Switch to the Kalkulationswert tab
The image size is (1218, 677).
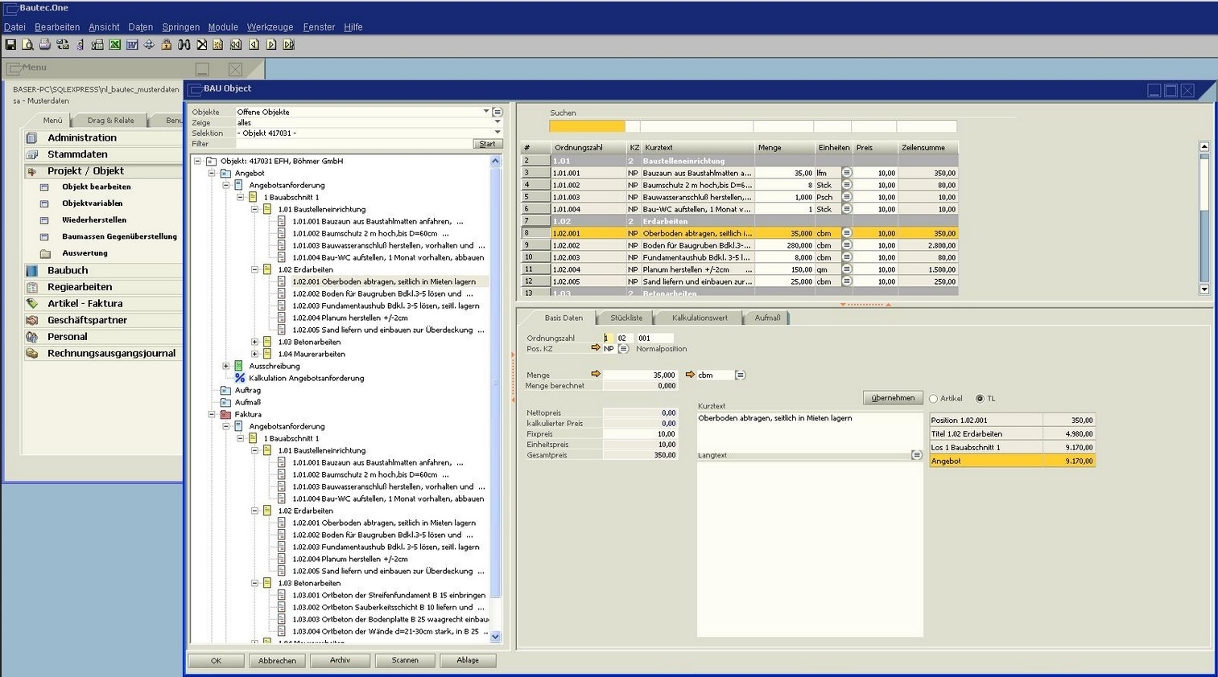tap(699, 318)
